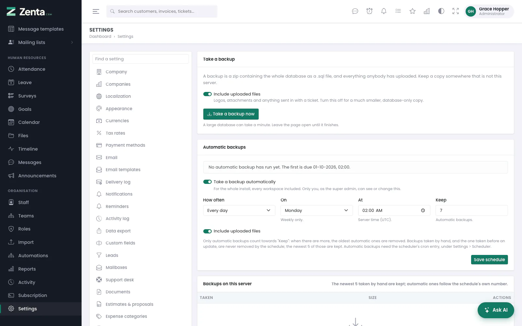Open the clock picker in the At field
The height and width of the screenshot is (326, 522).
click(x=423, y=211)
